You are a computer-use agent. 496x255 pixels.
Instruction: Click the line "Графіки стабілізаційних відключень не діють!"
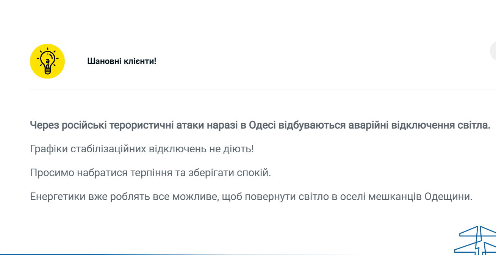tap(142, 149)
